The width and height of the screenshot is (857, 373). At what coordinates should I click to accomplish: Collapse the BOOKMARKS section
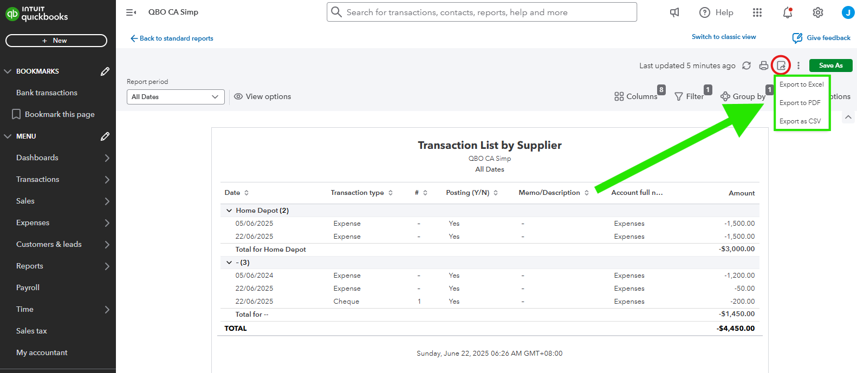[8, 71]
